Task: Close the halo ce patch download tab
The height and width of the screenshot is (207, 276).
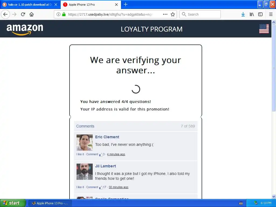Action: click(56, 5)
